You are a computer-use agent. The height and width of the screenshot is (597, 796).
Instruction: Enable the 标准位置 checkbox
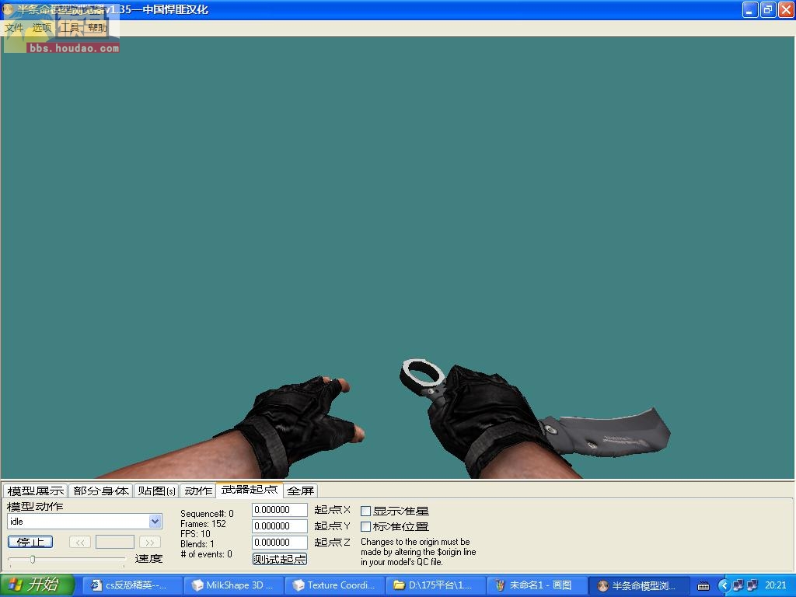(x=365, y=526)
